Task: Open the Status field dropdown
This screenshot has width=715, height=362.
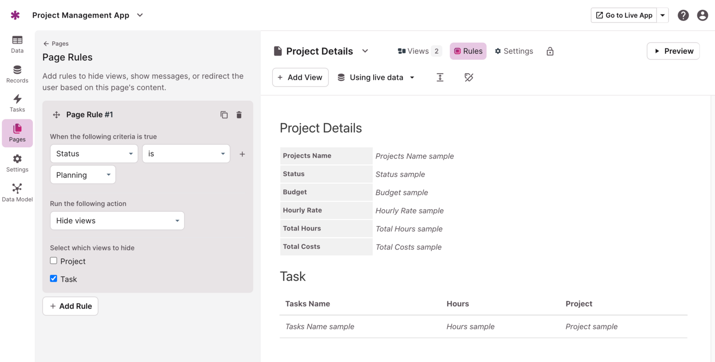Action: [x=94, y=154]
